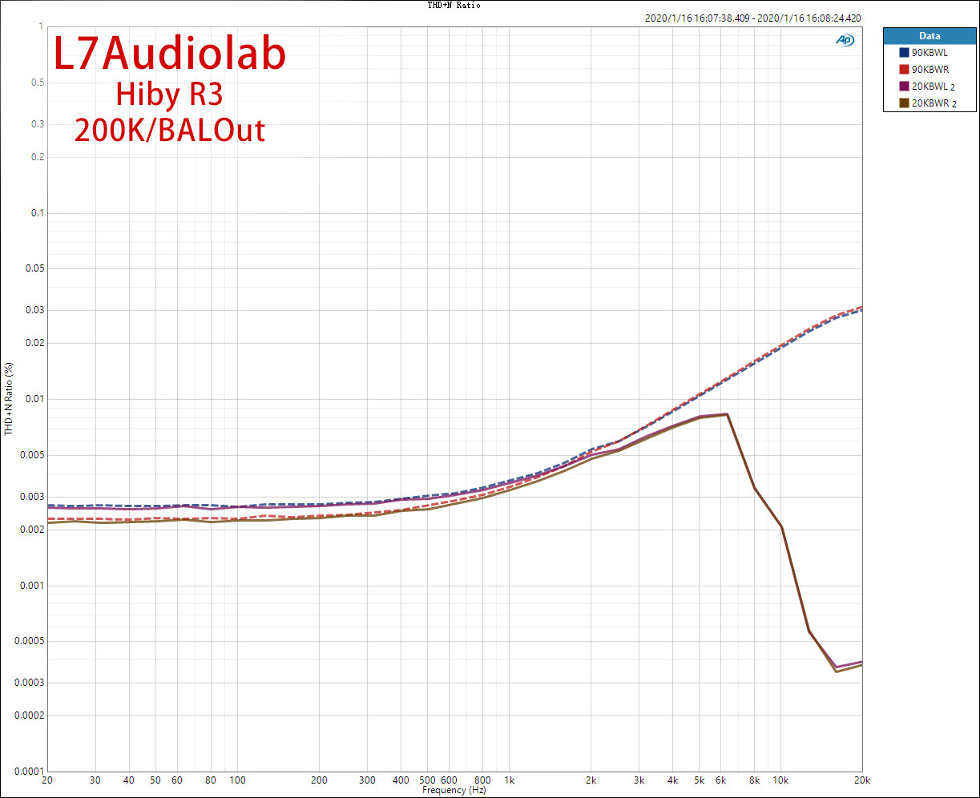Click the 1k tick on frequency axis
This screenshot has width=980, height=798.
pyautogui.click(x=509, y=780)
